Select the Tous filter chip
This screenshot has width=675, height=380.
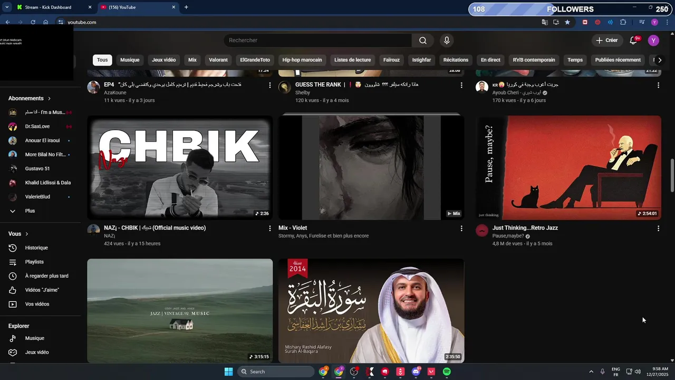point(102,60)
